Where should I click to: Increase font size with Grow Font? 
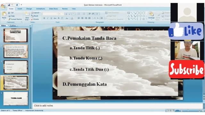pos(66,14)
